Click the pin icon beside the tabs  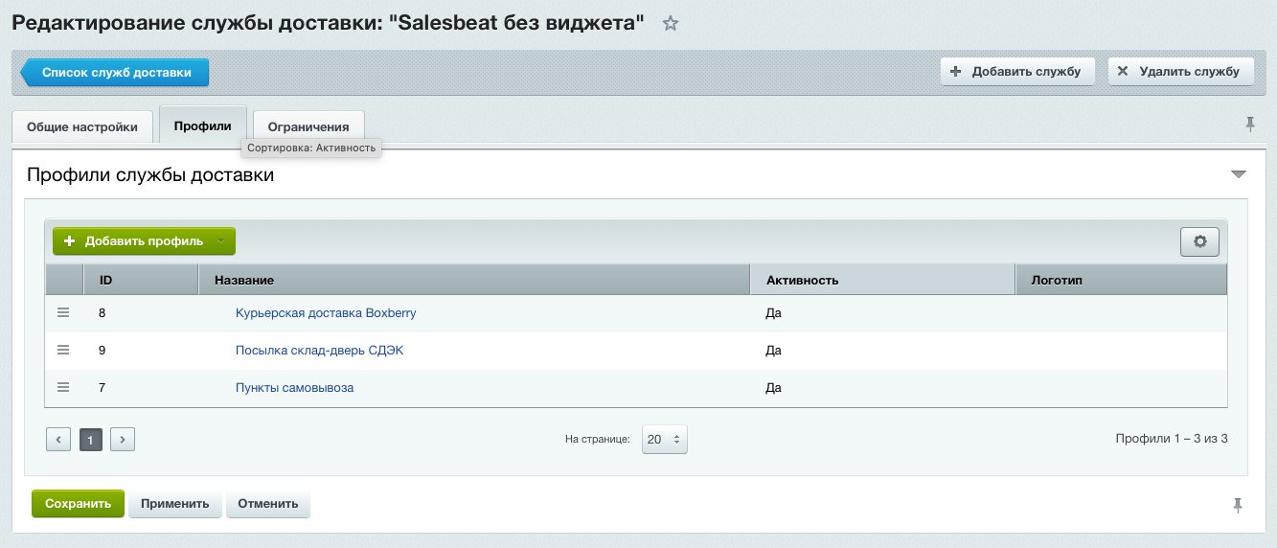(x=1249, y=124)
